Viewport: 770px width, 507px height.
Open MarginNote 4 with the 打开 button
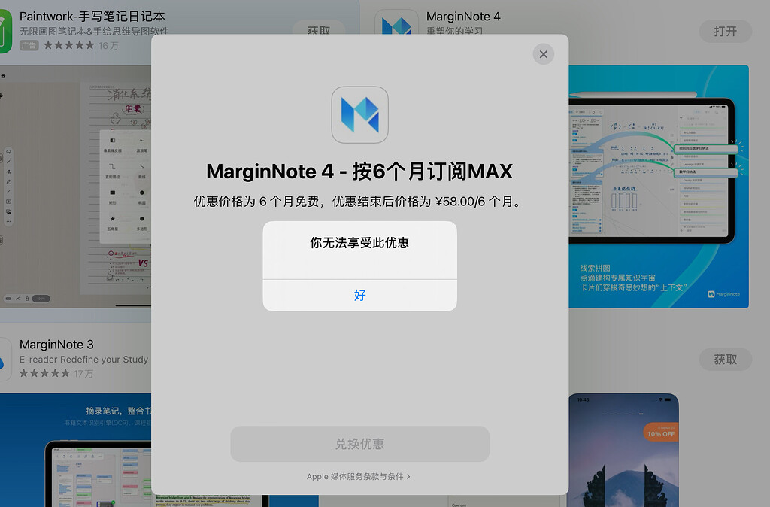[x=725, y=31]
